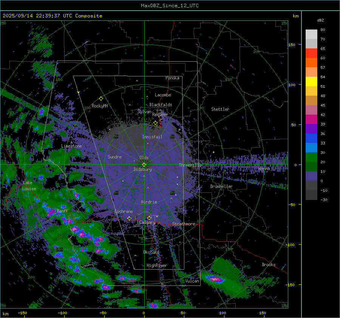Image resolution: width=340 pixels, height=318 pixels.
Task: Click the Vulcan town label
Action: pyautogui.click(x=192, y=281)
